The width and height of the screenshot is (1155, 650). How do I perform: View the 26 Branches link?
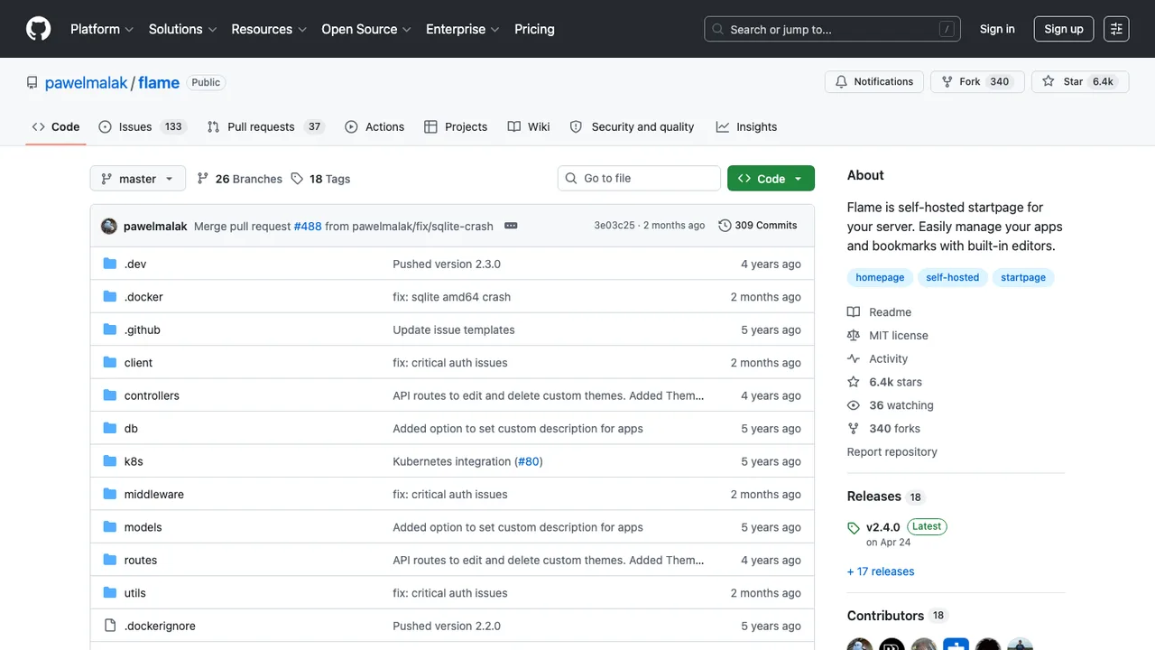click(x=239, y=179)
